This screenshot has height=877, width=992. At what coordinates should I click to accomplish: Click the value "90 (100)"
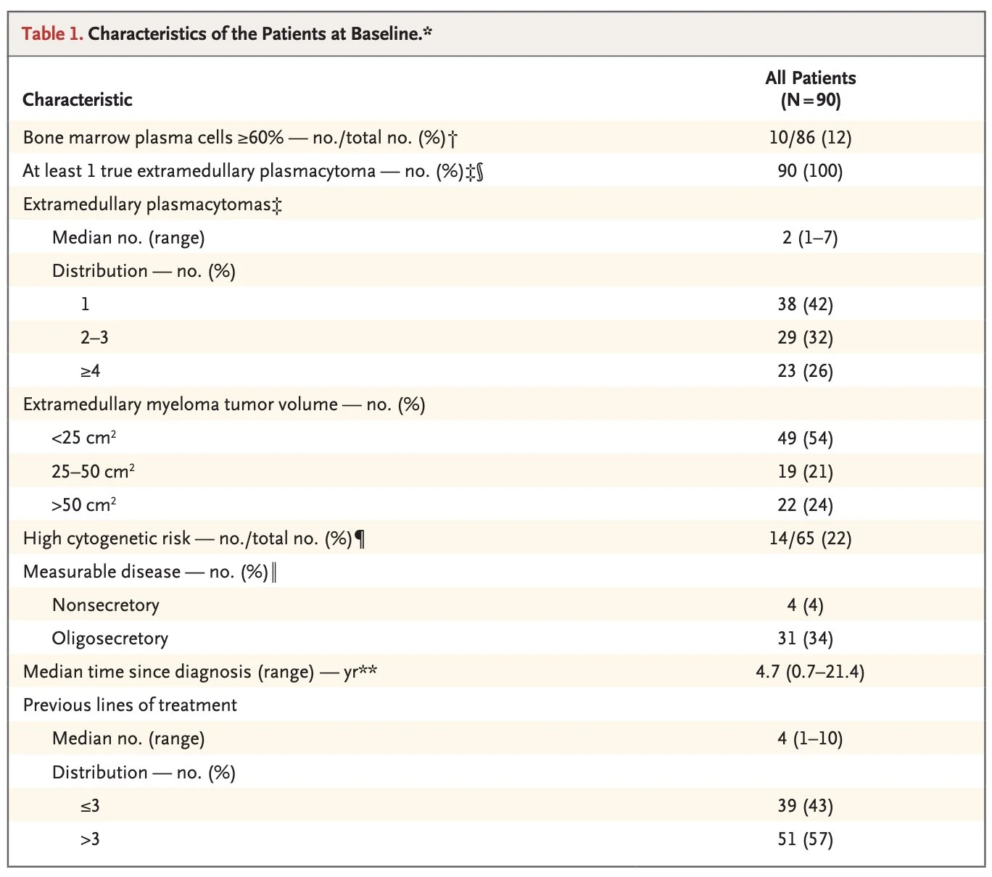click(810, 171)
